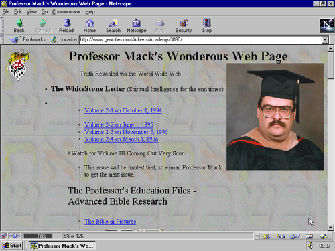This screenshot has width=335, height=251.
Task: Click the volume speaker tray icon
Action: [310, 246]
